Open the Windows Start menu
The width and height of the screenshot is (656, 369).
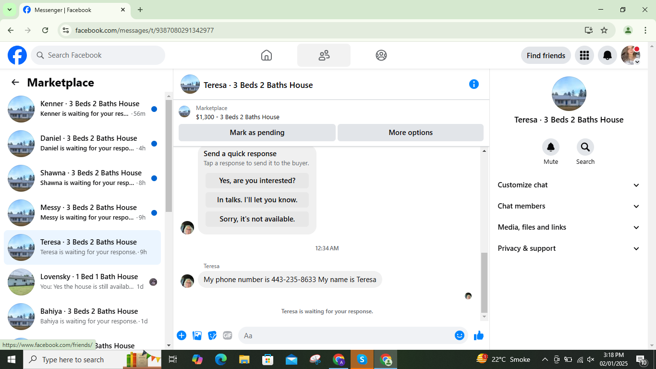click(x=12, y=359)
